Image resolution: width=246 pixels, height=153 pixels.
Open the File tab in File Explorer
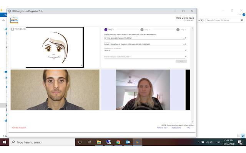[x=4, y=15]
